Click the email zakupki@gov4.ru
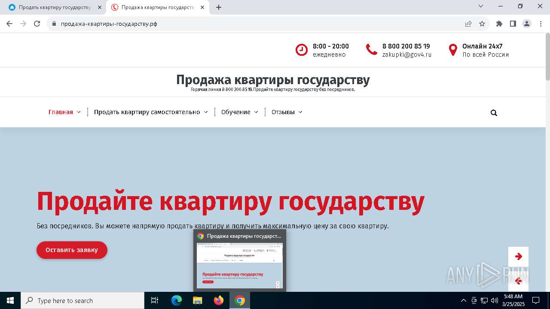This screenshot has width=550, height=309. [407, 55]
